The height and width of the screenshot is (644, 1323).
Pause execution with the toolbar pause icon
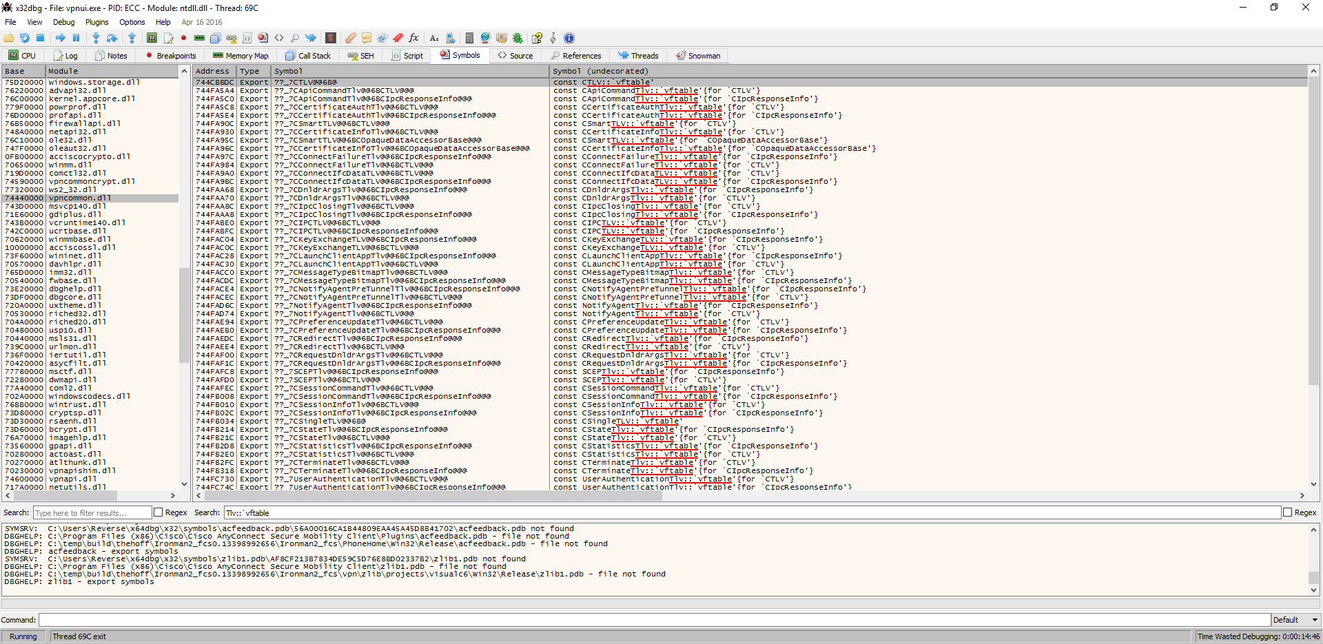(76, 38)
